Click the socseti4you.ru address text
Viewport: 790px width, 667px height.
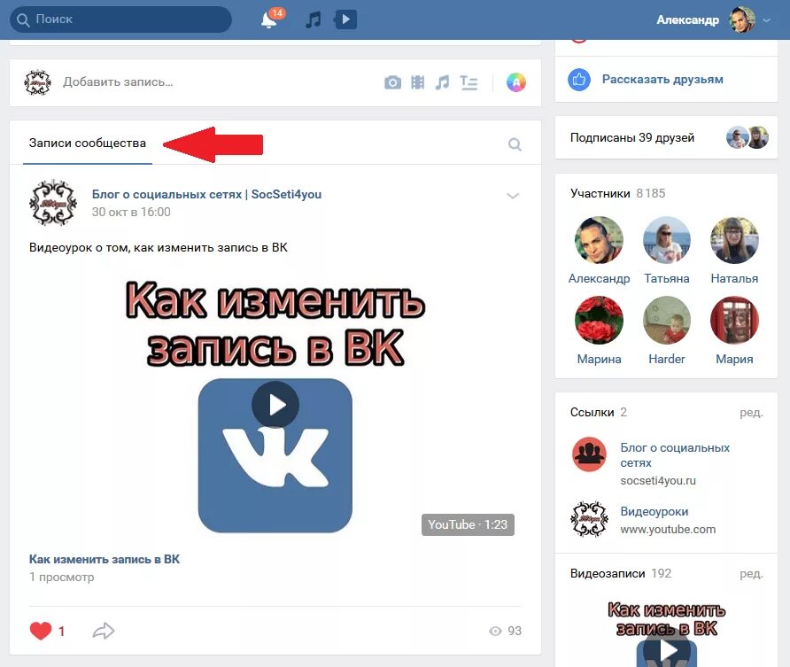(x=658, y=481)
